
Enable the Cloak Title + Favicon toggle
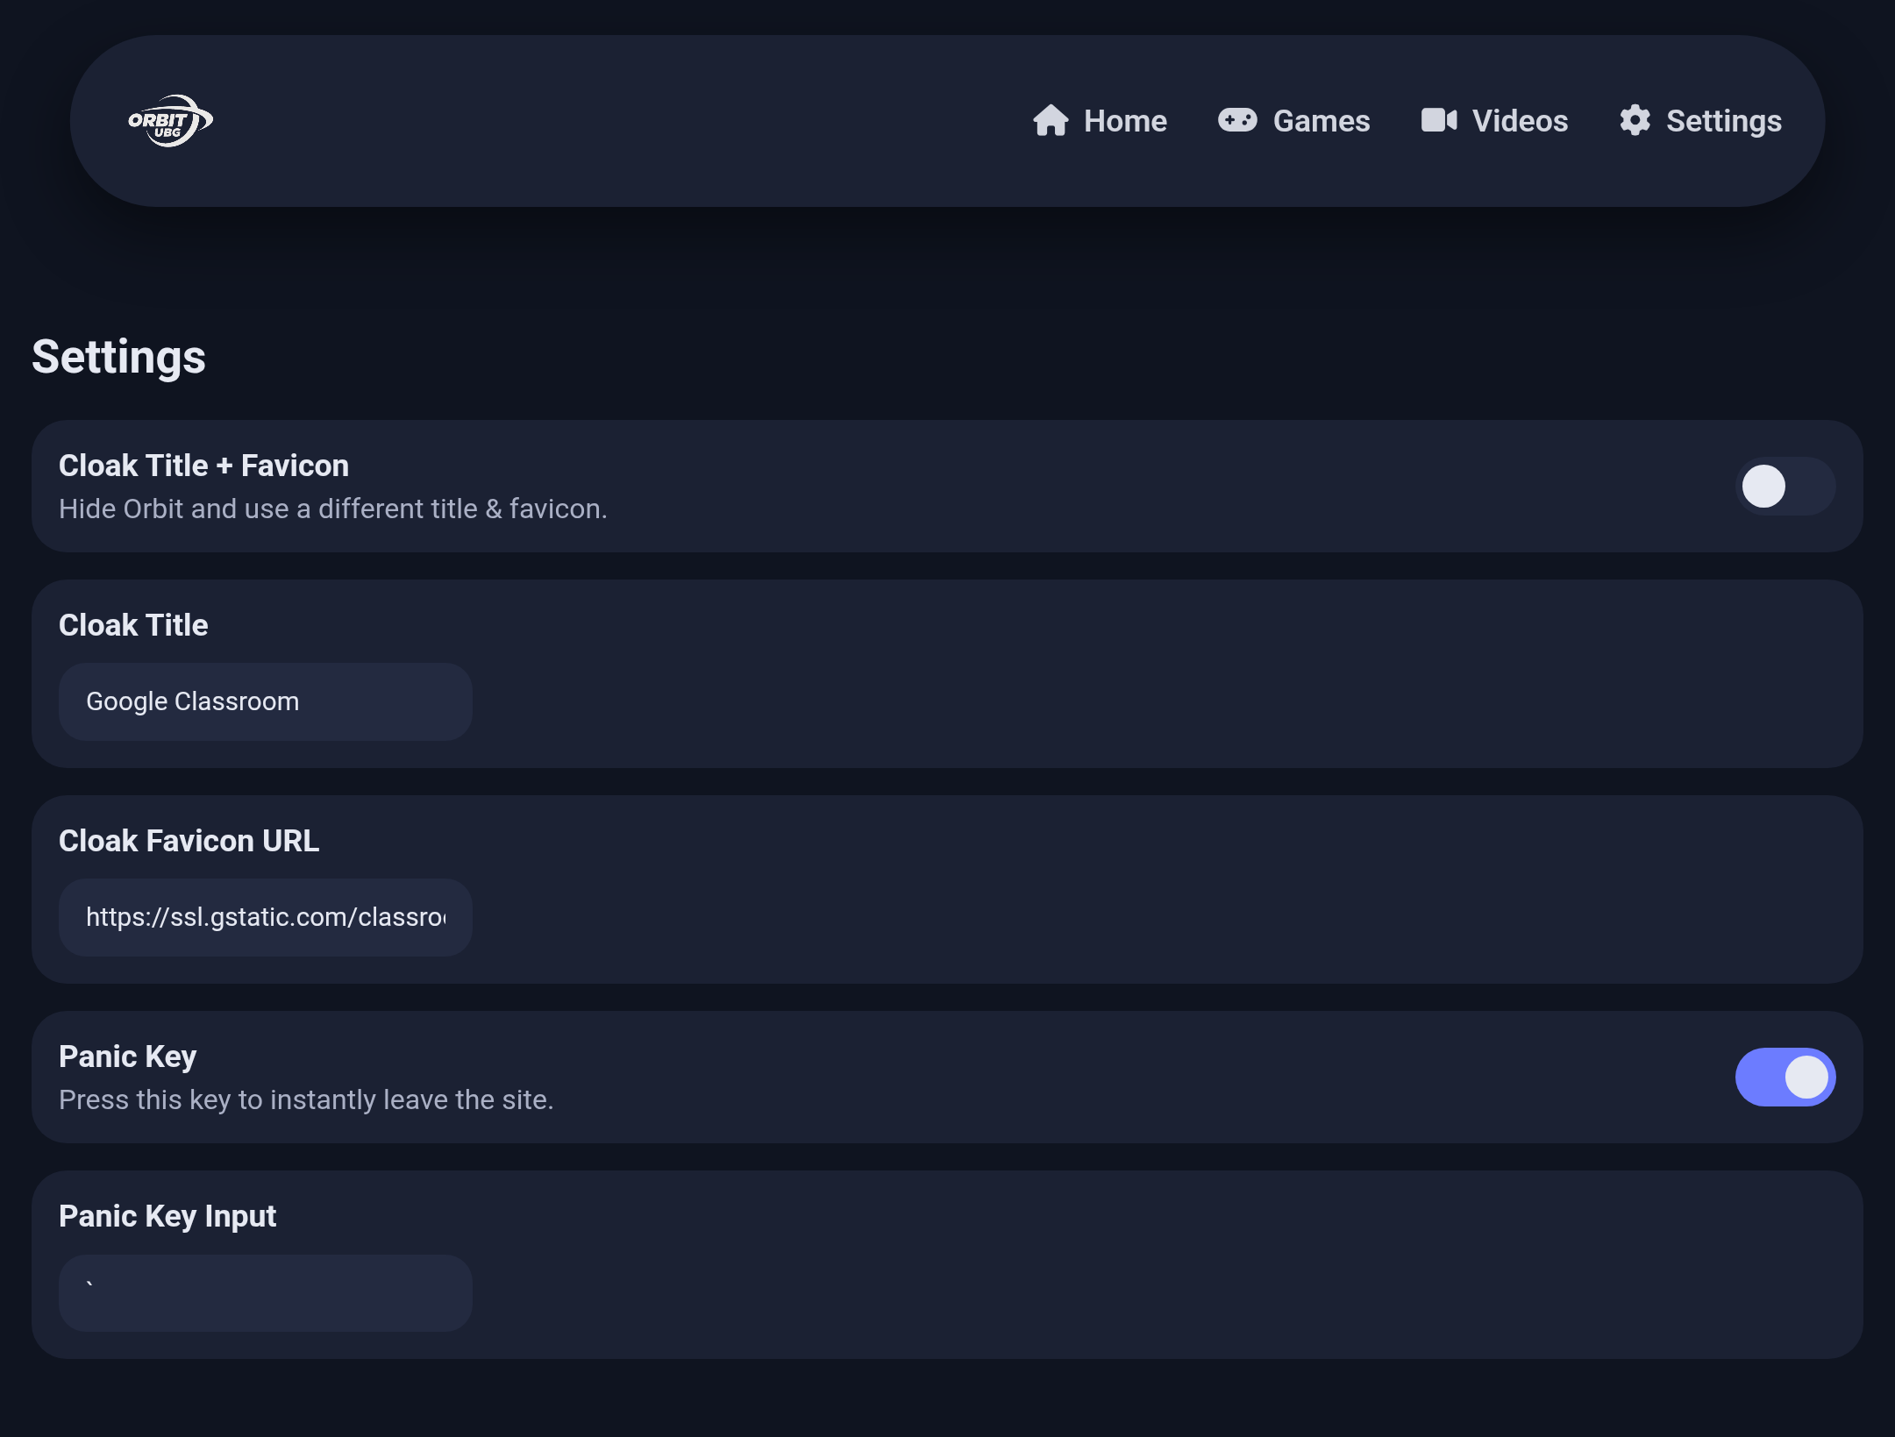1785,486
